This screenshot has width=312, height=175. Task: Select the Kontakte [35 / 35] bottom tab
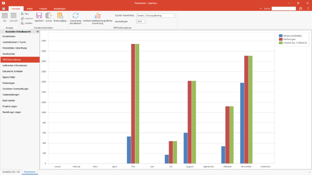click(11, 172)
